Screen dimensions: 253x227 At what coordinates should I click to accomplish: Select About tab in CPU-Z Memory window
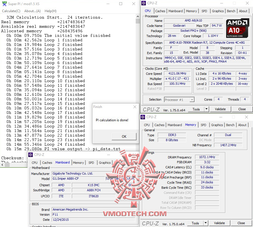(x=242, y=125)
